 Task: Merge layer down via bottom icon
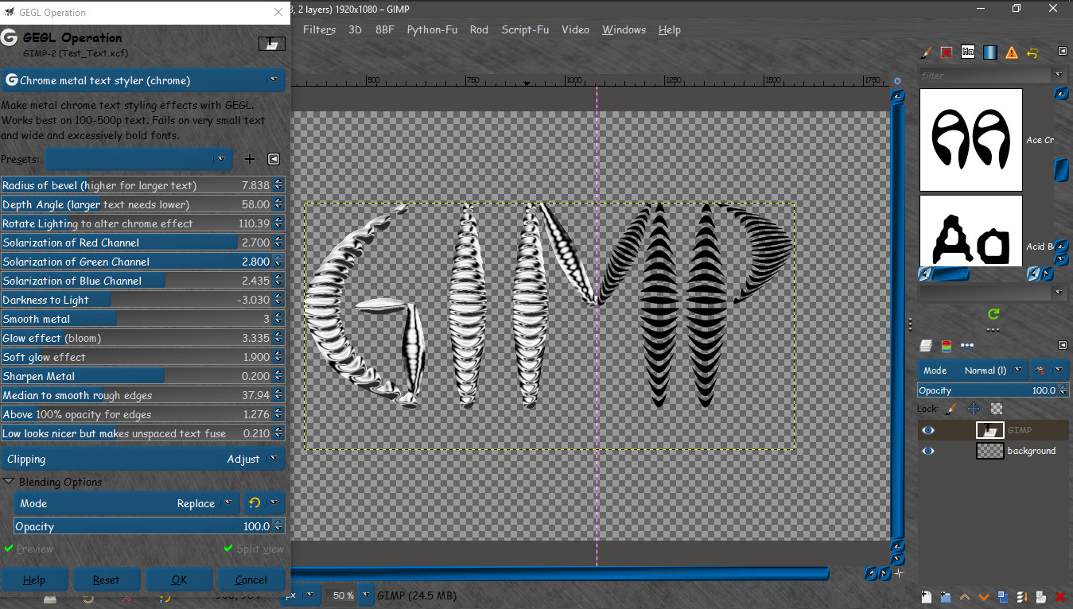tap(1022, 596)
